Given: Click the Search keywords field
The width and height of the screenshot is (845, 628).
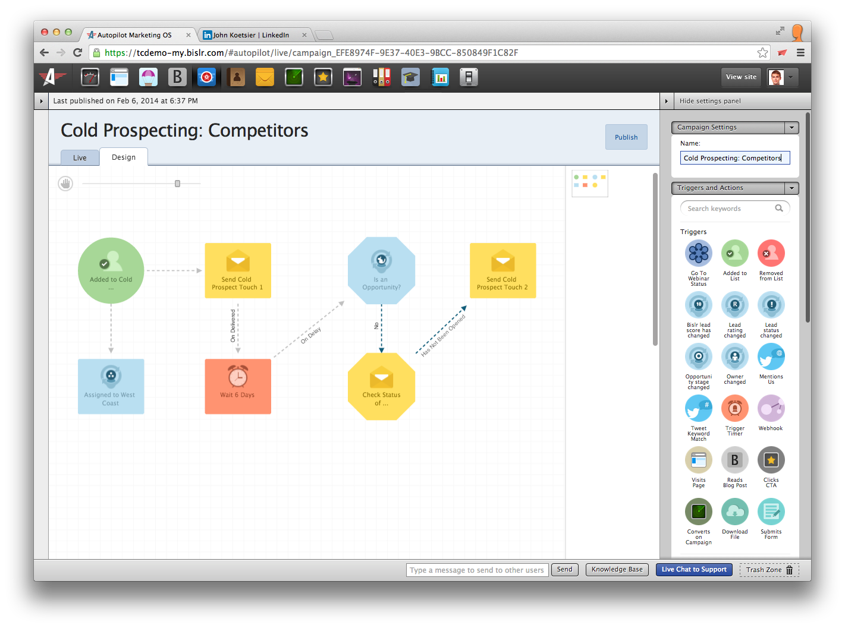Looking at the screenshot, I should [735, 209].
